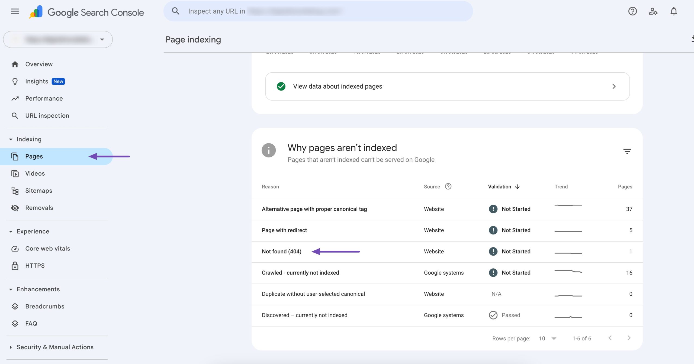Select the Core web vitals icon
Screen dimensions: 694x364
pyautogui.click(x=15, y=249)
